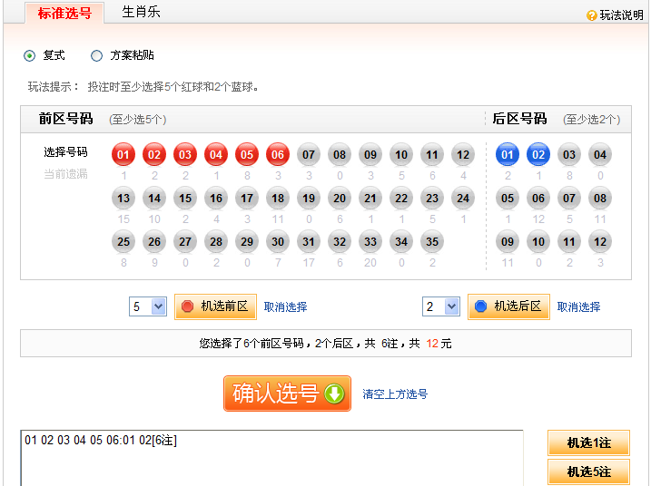Select the 复式 radio button
The height and width of the screenshot is (486, 651).
(x=30, y=55)
